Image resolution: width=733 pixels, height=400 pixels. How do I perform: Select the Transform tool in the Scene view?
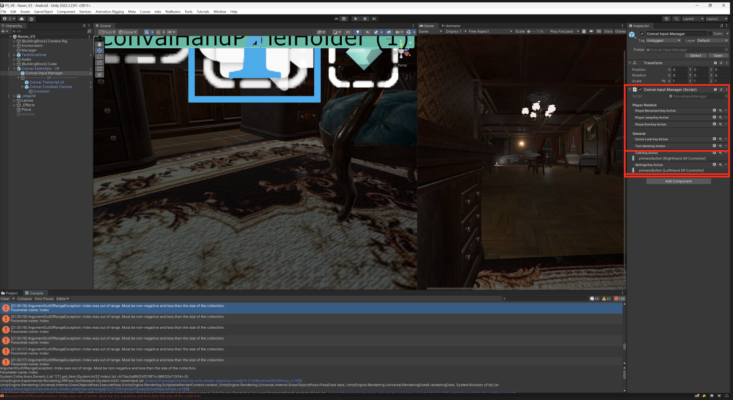point(99,75)
